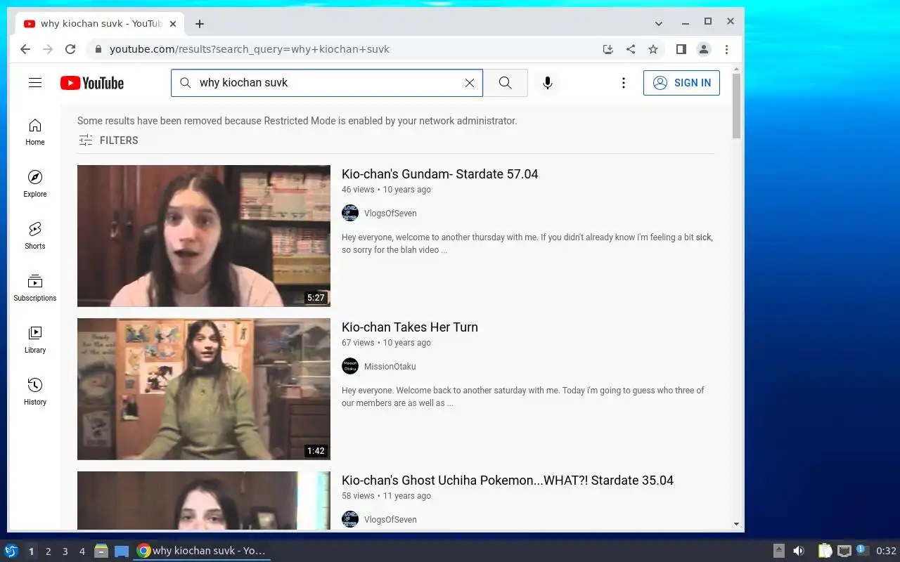Play the 5:27 Gundam video thumbnail
900x562 pixels.
pos(204,236)
